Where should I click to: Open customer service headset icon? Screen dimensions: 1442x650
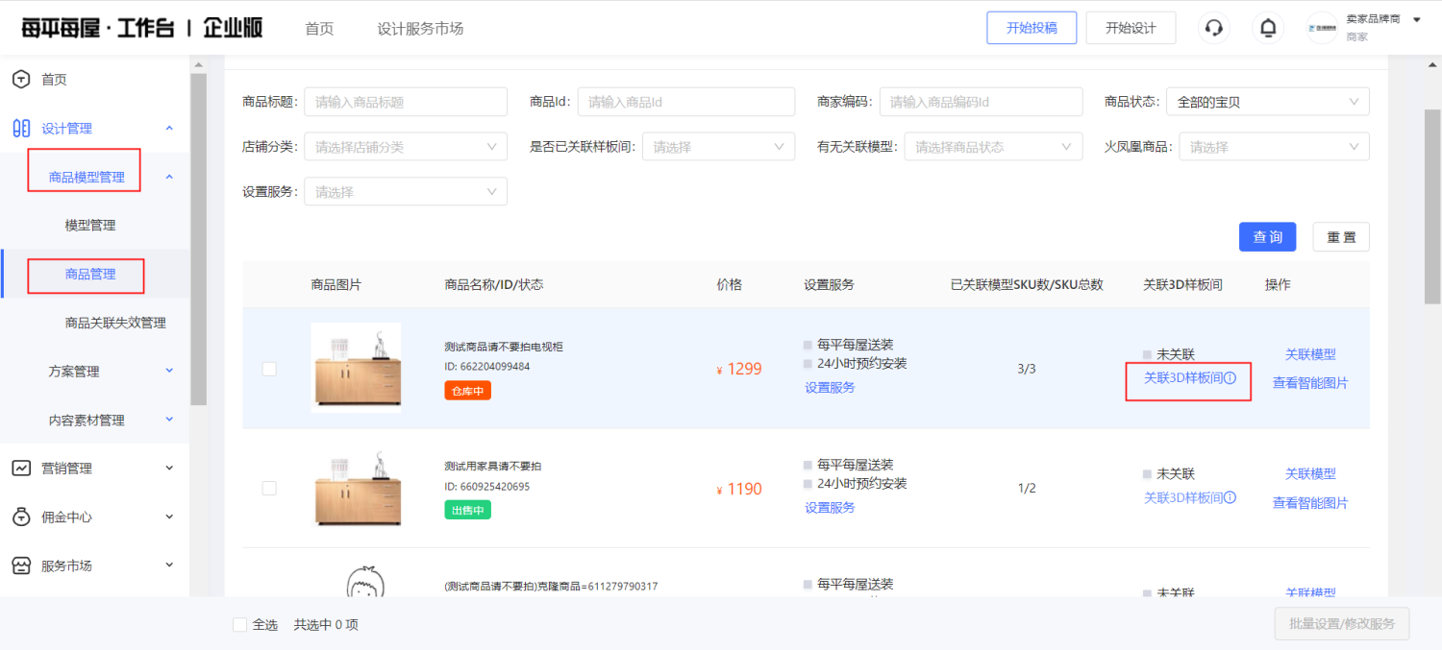coord(1214,28)
